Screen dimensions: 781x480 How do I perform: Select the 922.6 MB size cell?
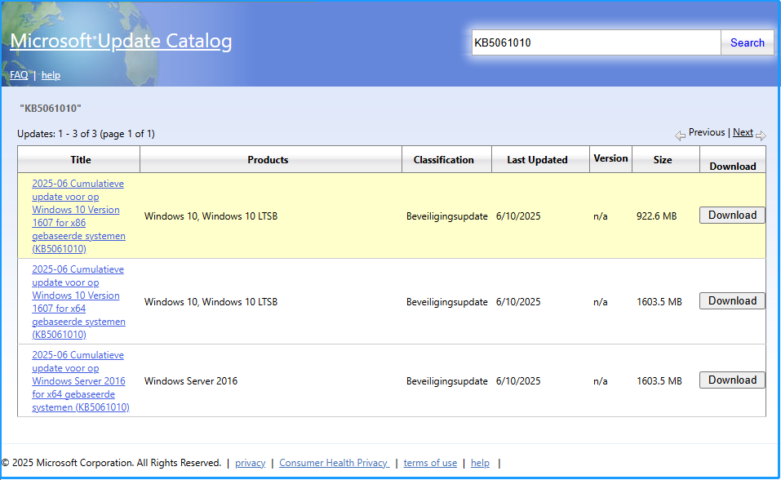click(656, 216)
